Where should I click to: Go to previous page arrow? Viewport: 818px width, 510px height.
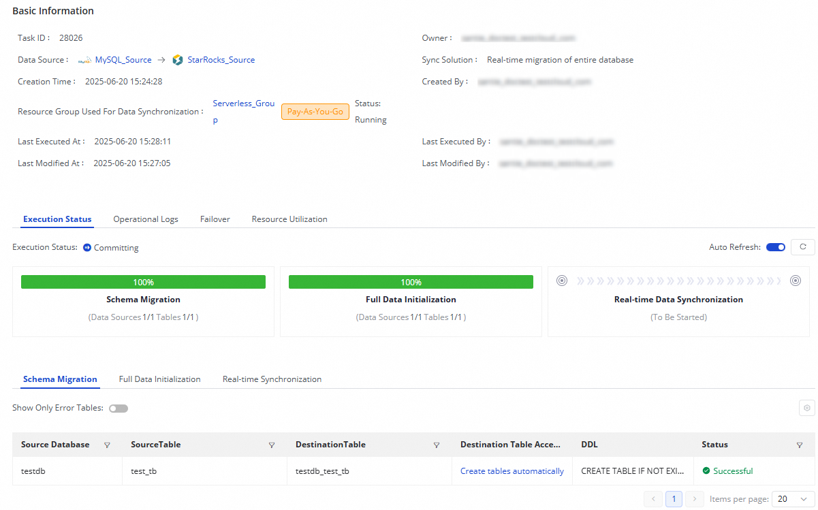point(653,499)
